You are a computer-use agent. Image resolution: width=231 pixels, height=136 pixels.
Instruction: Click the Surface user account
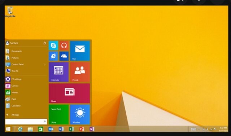(12, 43)
